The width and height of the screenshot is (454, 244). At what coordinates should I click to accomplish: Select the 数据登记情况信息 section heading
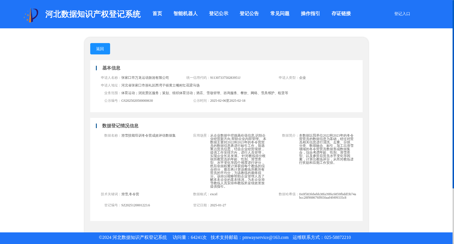click(120, 126)
